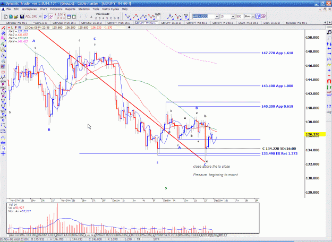Click the R button in chart header

point(20,27)
